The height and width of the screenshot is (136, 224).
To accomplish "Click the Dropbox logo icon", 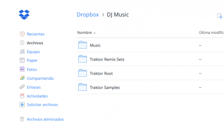I will click(24, 14).
